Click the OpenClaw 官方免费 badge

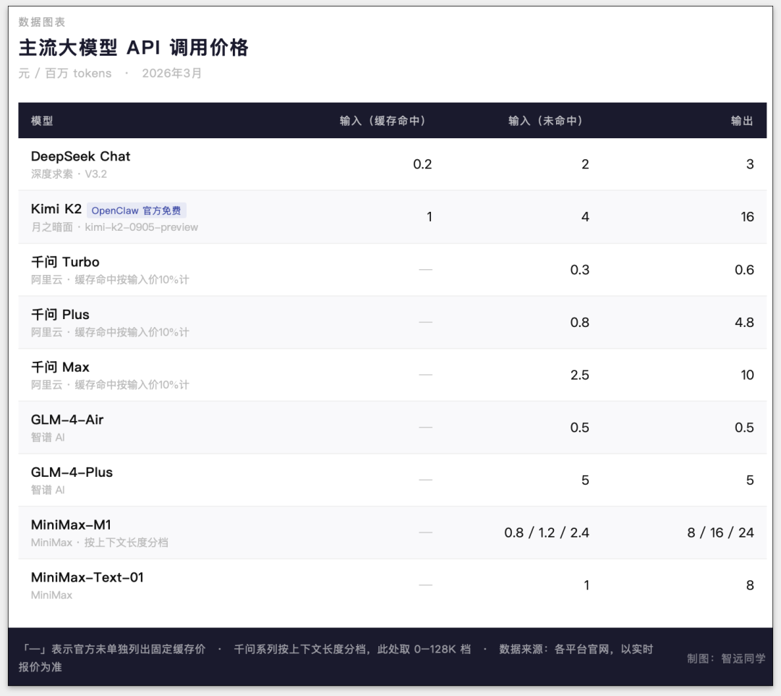(x=137, y=211)
